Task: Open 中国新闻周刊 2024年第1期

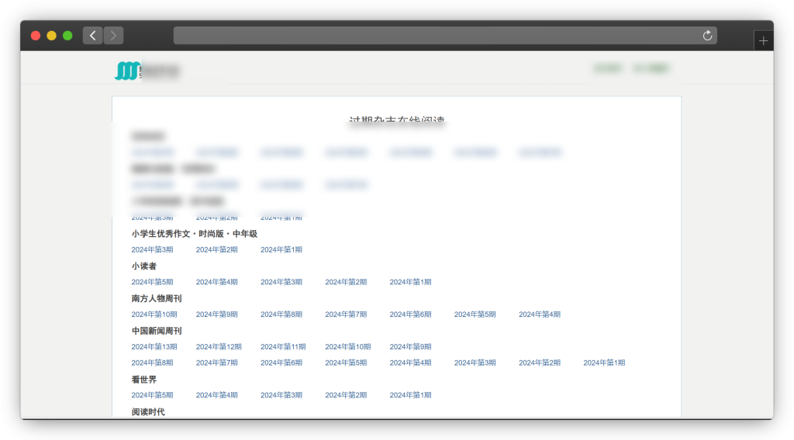Action: tap(604, 363)
